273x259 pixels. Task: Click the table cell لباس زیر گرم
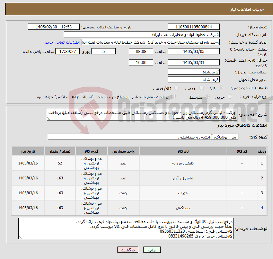pos(183,178)
